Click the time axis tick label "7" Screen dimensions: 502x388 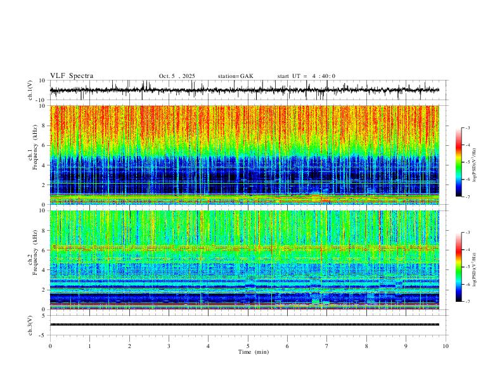tap(327, 346)
